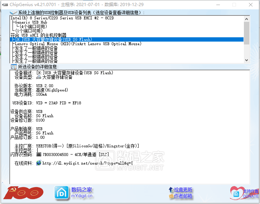260x204 pixels.
Task: Click the donate heart icon
Action: click(x=237, y=193)
